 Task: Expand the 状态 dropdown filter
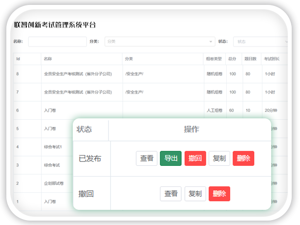pos(261,42)
